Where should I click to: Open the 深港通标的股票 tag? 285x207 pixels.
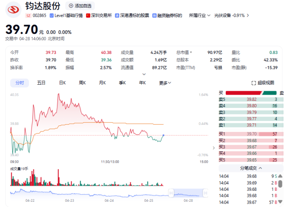point(132,16)
